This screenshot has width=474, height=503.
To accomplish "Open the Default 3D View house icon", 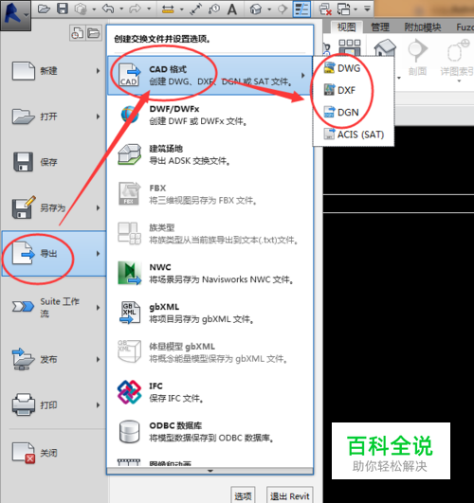I will point(256,9).
